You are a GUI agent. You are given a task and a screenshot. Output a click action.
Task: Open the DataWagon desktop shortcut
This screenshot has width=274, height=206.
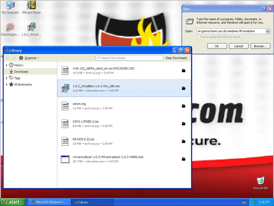click(10, 29)
